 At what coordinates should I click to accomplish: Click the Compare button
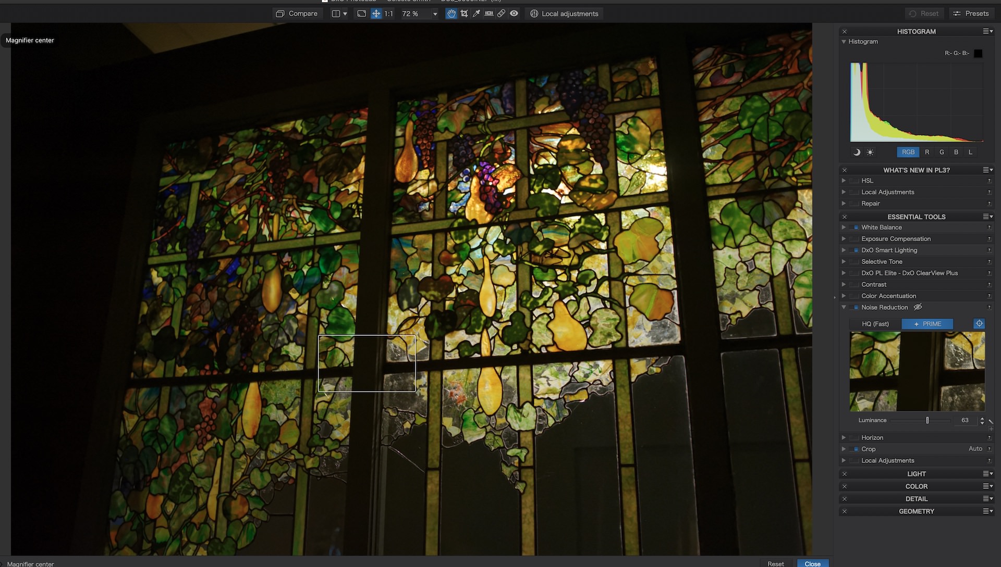[296, 14]
